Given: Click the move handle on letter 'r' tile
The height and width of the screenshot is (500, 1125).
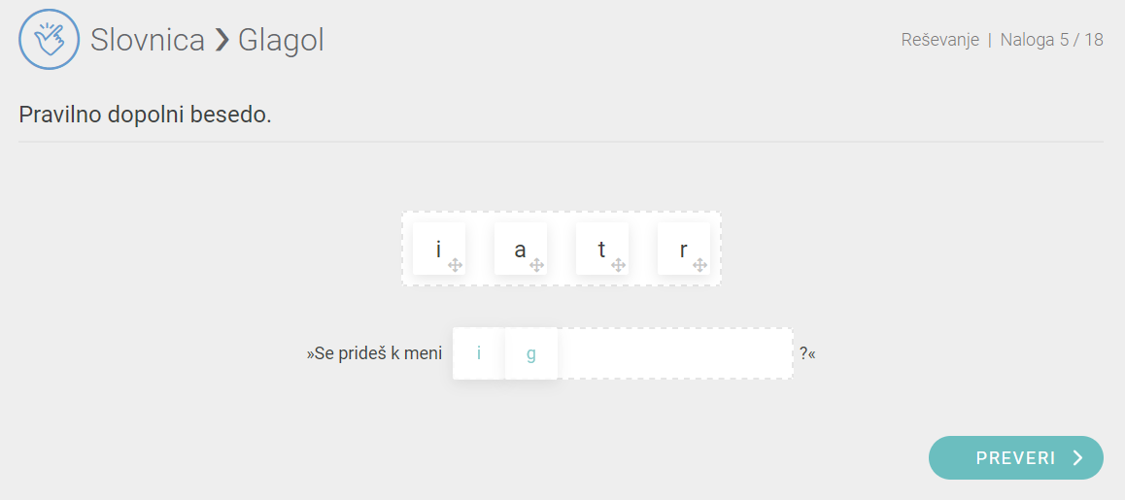Looking at the screenshot, I should (x=699, y=265).
